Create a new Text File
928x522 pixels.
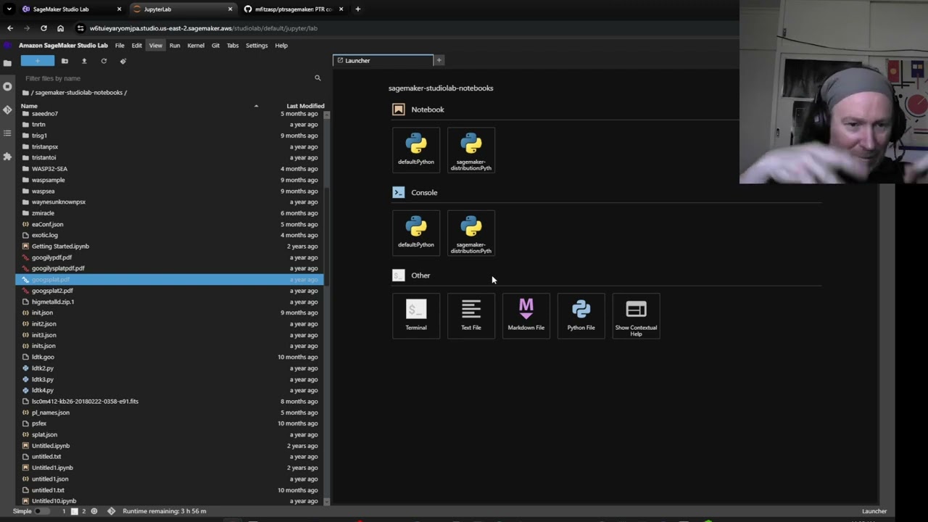[471, 315]
